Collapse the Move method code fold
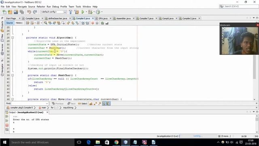Screen dimensions: 259x146 point(13,99)
